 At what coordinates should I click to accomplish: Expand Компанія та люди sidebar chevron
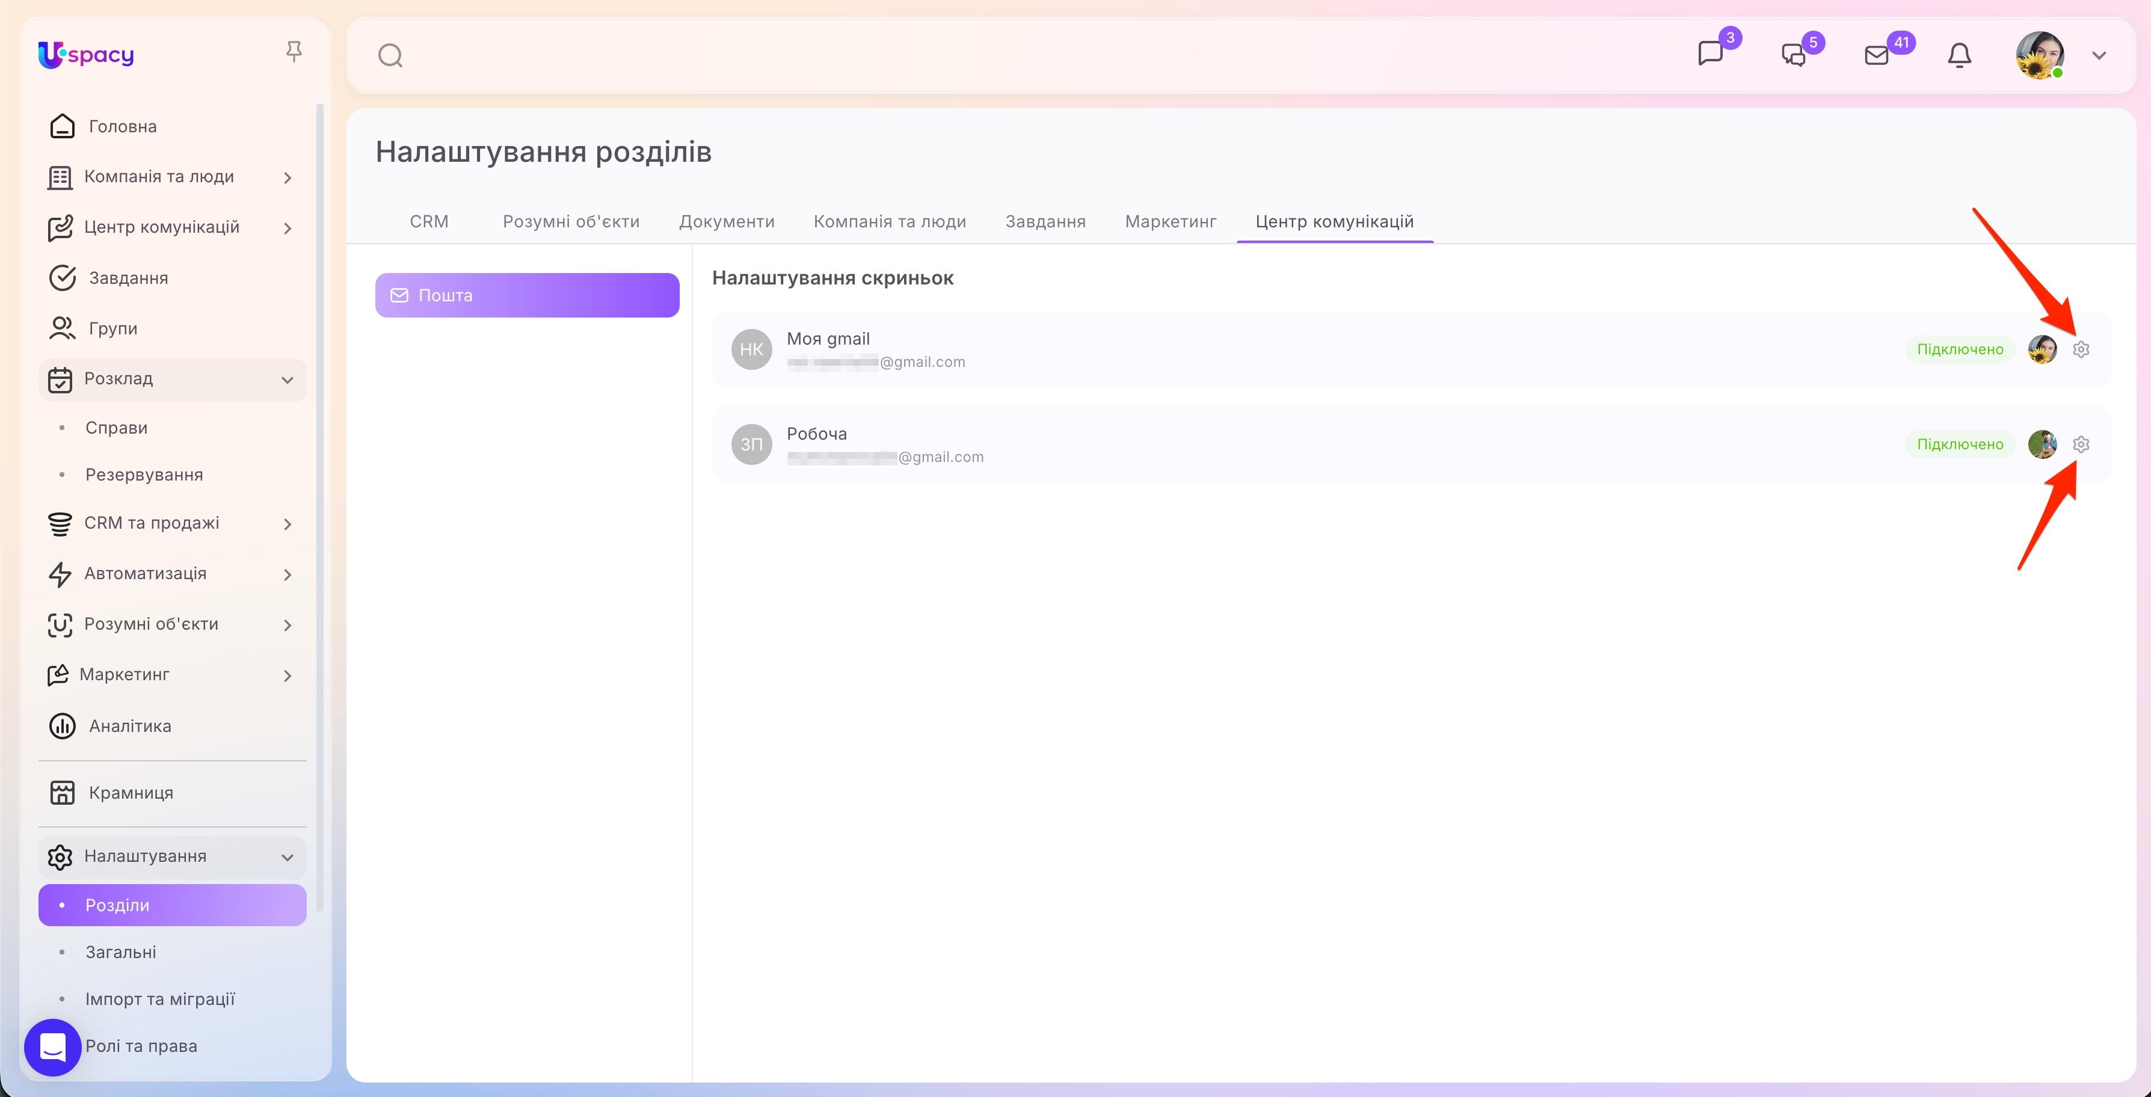point(288,178)
